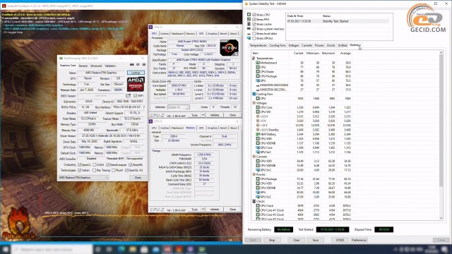452x254 pixels.
Task: Click the GPU-Z refresh icon
Action: tap(138, 65)
